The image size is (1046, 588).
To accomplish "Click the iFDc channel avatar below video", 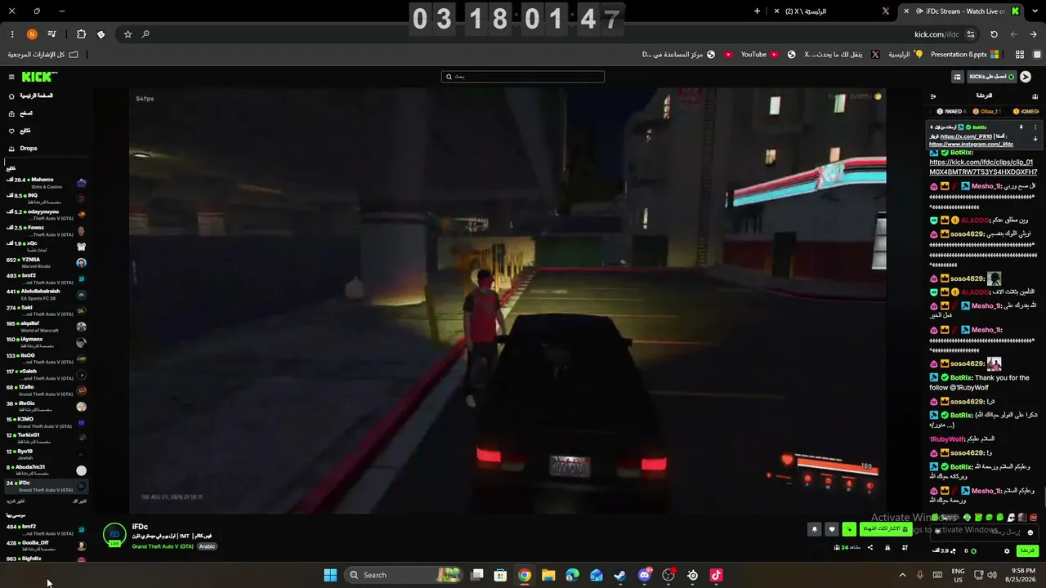I will coord(114,534).
